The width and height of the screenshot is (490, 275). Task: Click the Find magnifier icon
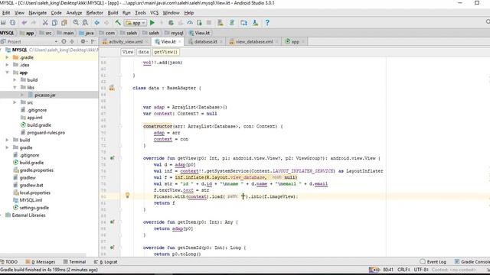coord(76,23)
